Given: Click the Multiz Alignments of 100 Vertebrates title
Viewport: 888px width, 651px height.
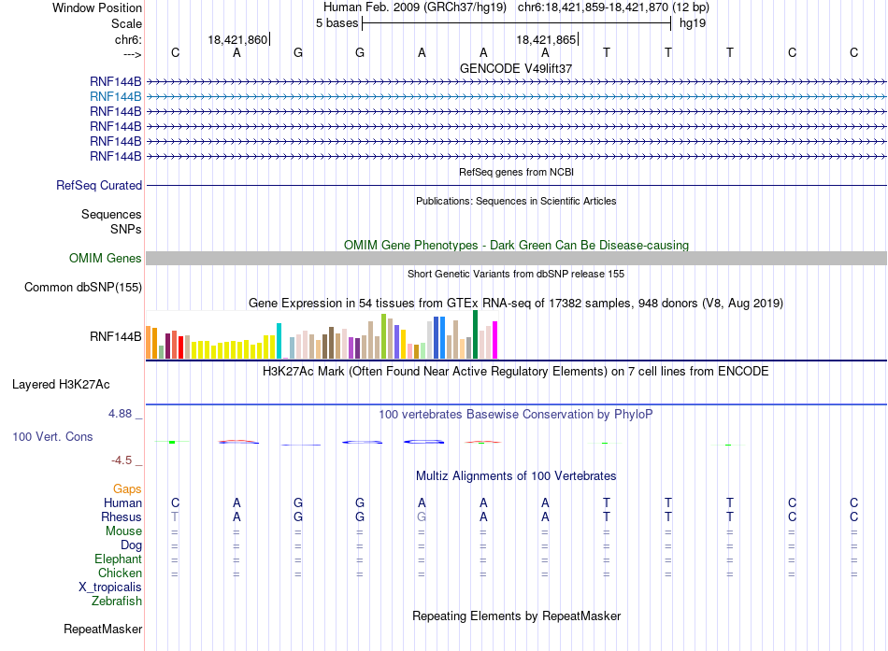Looking at the screenshot, I should click(516, 476).
